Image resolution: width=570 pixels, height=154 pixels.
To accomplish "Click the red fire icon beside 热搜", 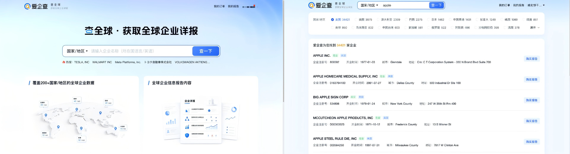I will 64,62.
